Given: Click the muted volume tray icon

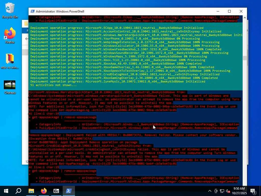Looking at the screenshot, I should [x=228, y=191].
